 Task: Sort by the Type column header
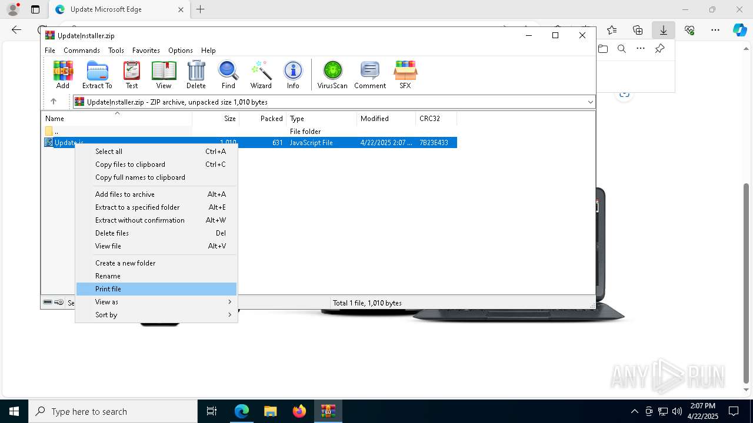[322, 118]
